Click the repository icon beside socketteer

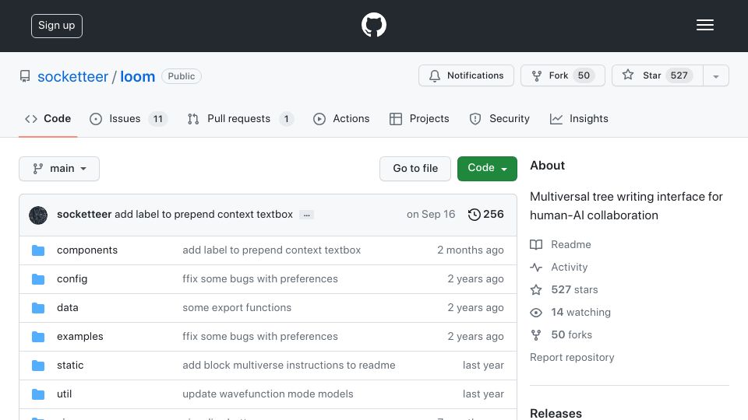[25, 76]
